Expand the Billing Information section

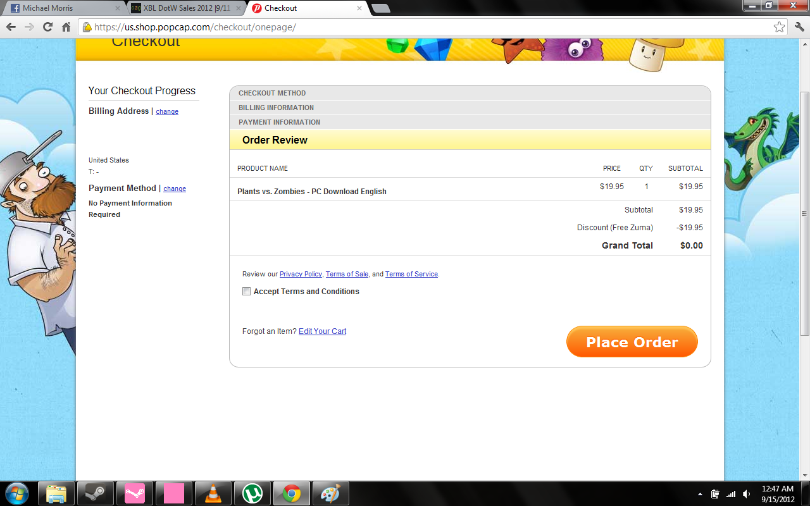[x=470, y=108]
